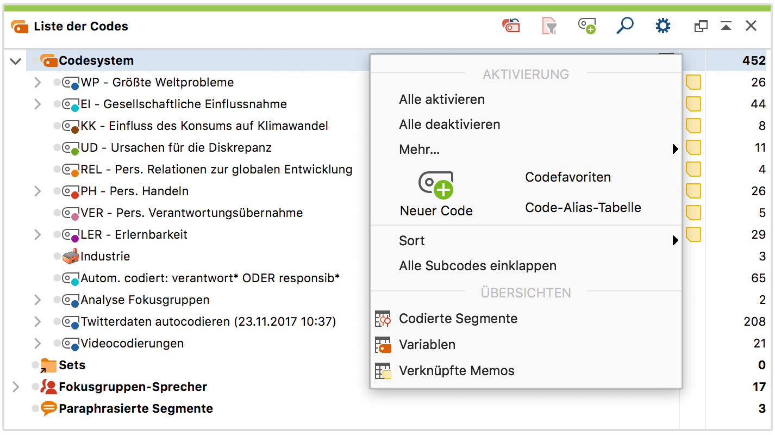Toggle activation dot of Industrie code
The height and width of the screenshot is (435, 775).
[x=57, y=257]
